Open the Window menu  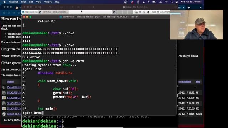(48, 2)
